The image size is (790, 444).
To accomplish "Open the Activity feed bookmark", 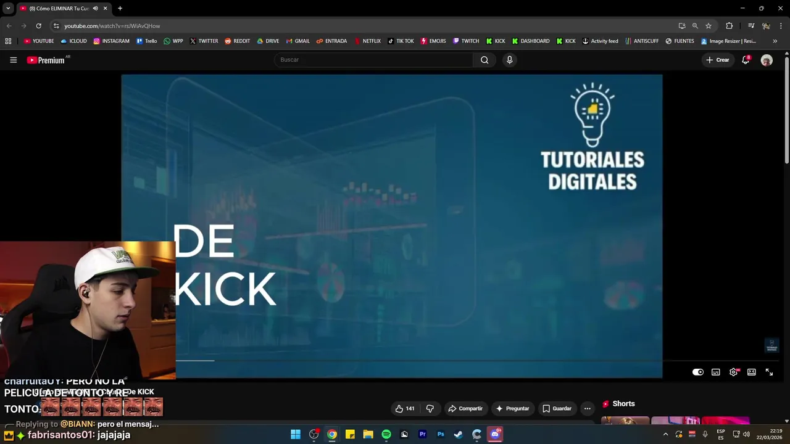I will 600,41.
